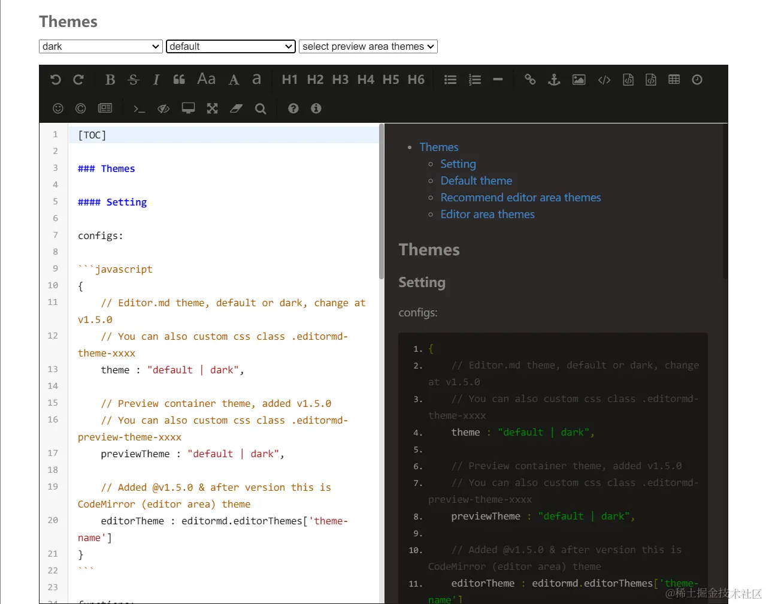Open the emoji picker

point(58,108)
